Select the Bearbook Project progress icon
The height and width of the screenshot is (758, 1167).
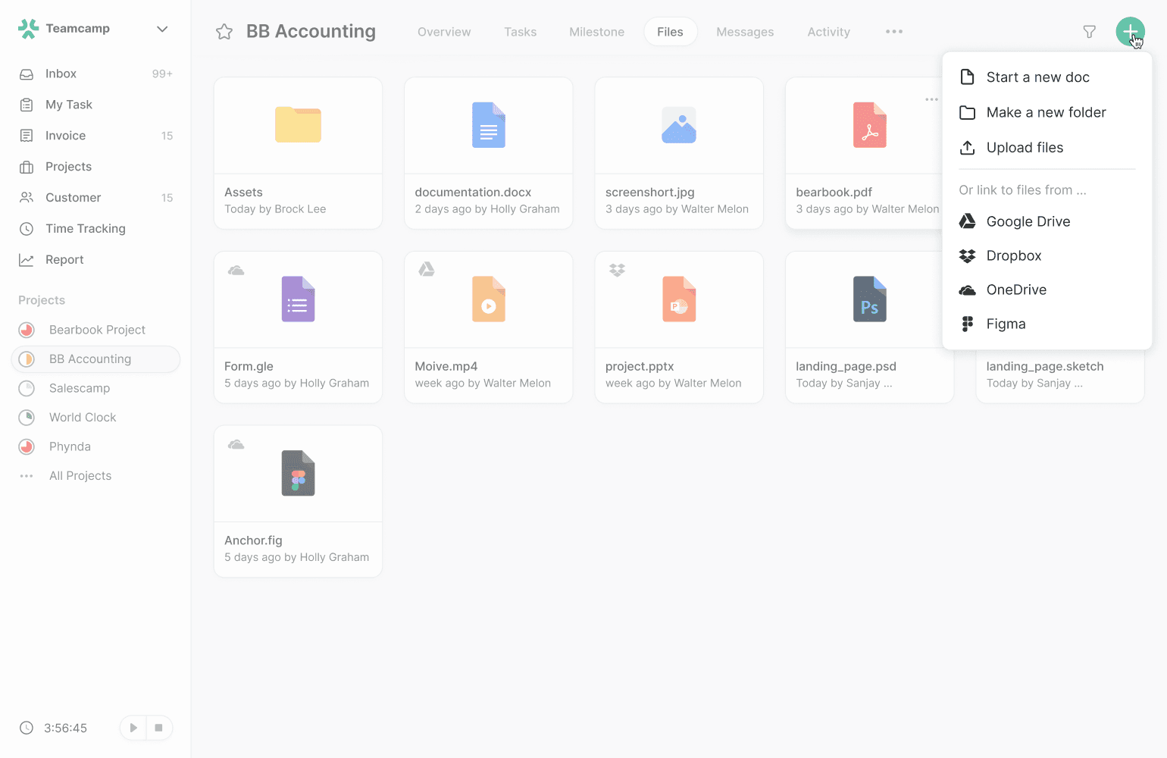click(27, 330)
